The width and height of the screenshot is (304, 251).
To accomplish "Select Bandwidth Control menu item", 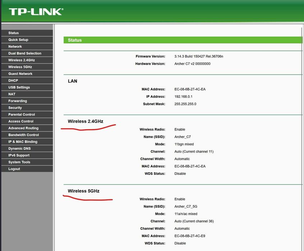I will (27, 135).
